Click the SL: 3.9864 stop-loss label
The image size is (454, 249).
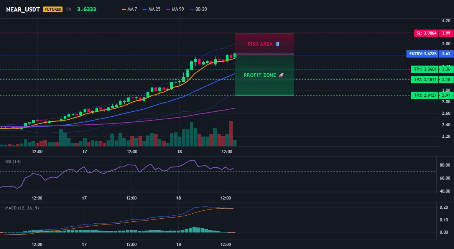(x=426, y=33)
